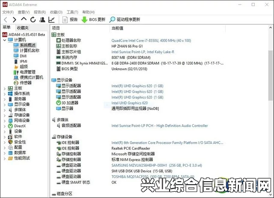The image size is (274, 198).
Task: Open the 收藏(O) menu
Action: (x=56, y=12)
